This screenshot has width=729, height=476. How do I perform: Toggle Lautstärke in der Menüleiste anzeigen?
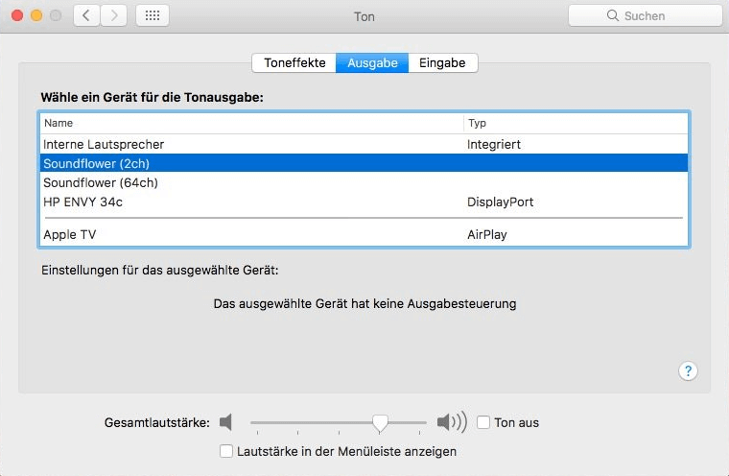point(226,451)
